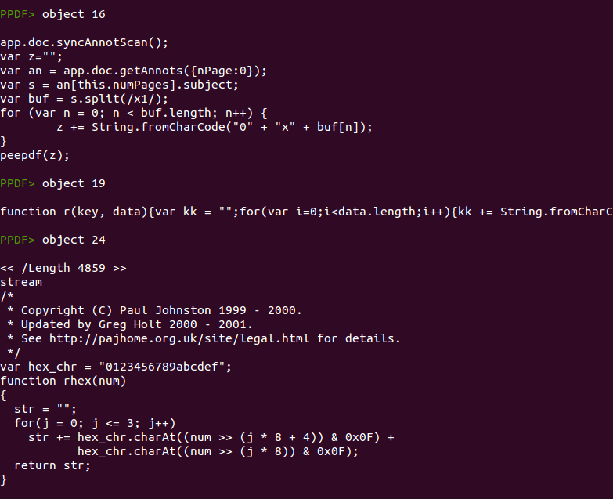
Task: Click the var z="" declaration line
Action: click(x=31, y=56)
